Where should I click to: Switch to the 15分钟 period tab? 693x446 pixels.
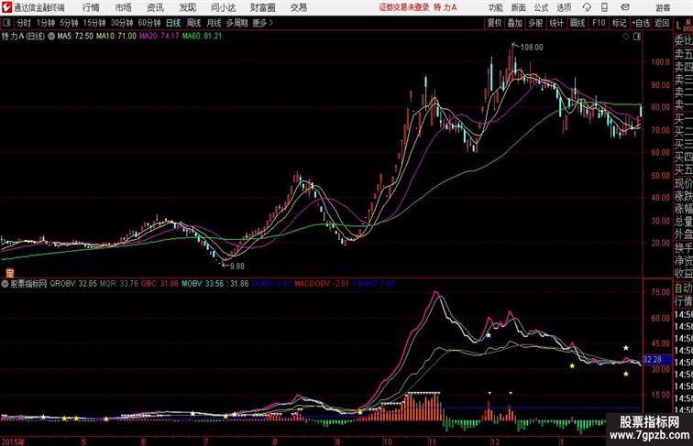click(x=94, y=23)
